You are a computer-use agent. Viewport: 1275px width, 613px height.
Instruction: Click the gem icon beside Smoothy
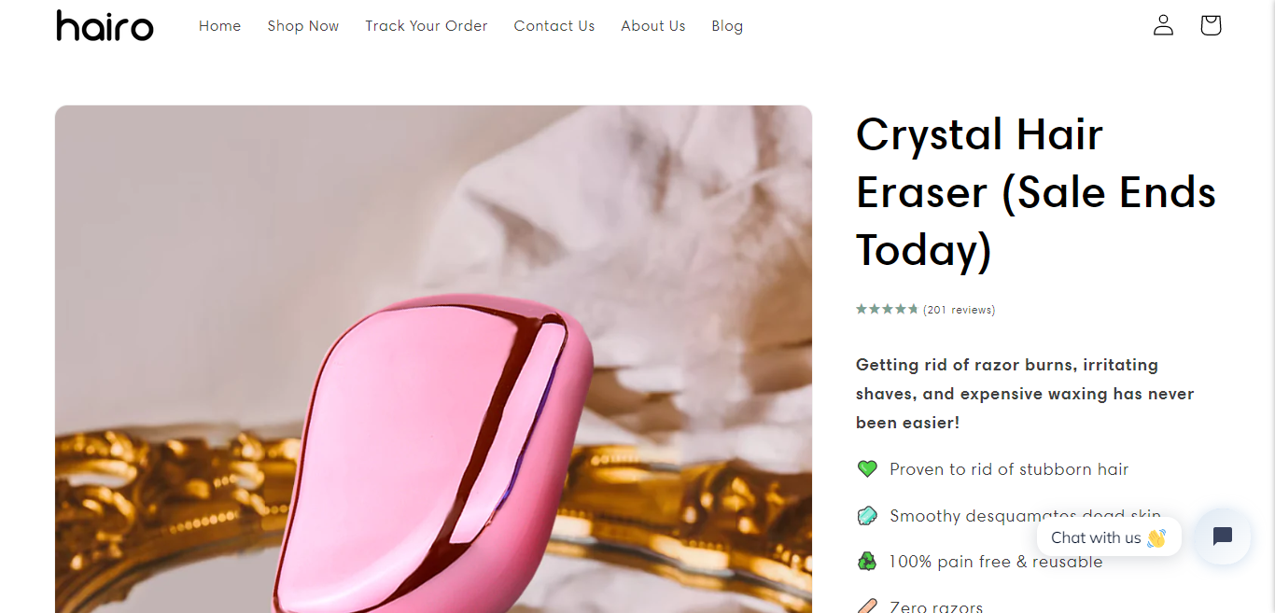click(x=867, y=515)
